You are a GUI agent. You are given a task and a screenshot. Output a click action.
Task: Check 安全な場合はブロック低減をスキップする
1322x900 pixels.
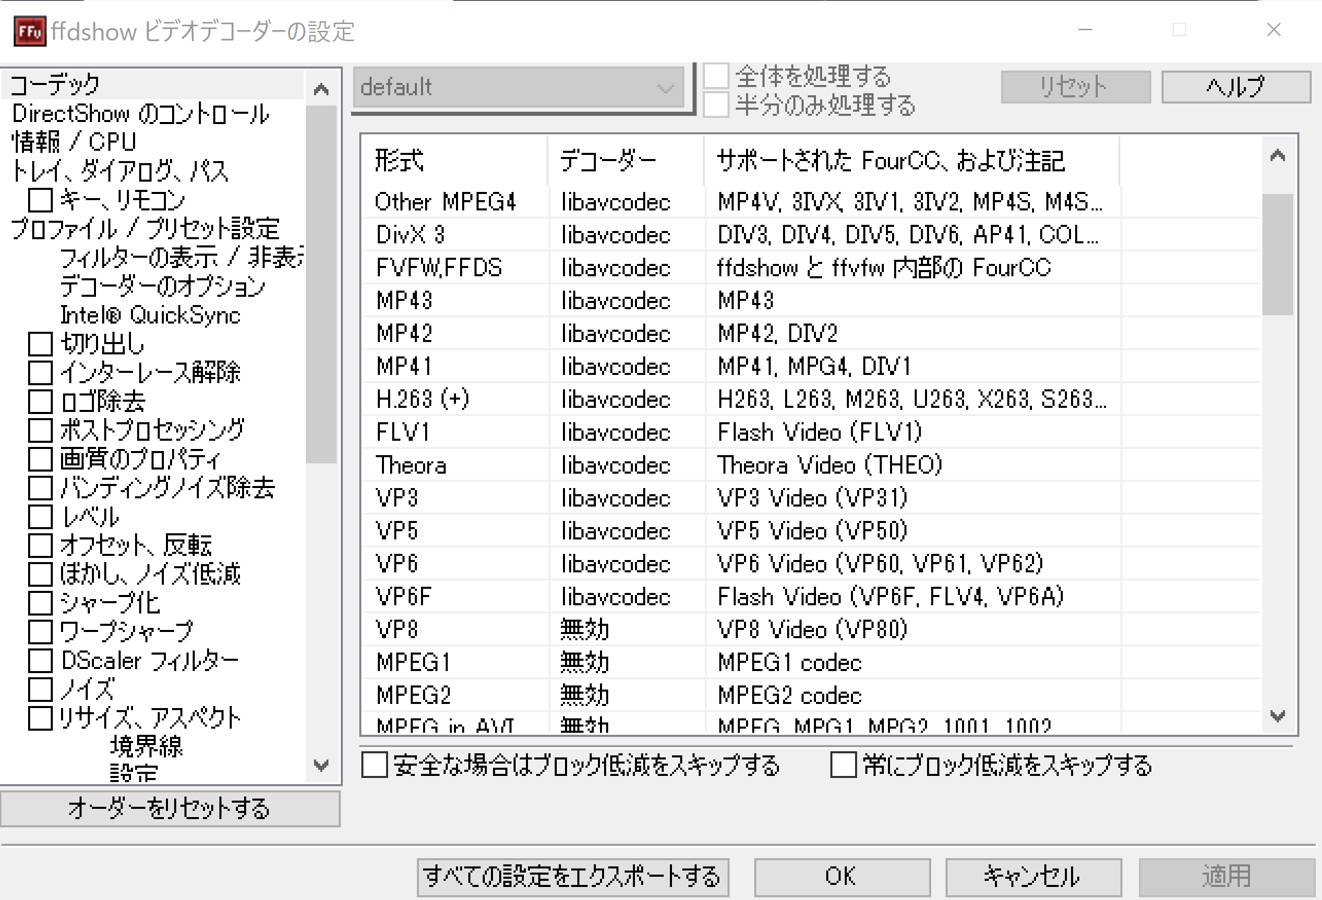coord(374,765)
